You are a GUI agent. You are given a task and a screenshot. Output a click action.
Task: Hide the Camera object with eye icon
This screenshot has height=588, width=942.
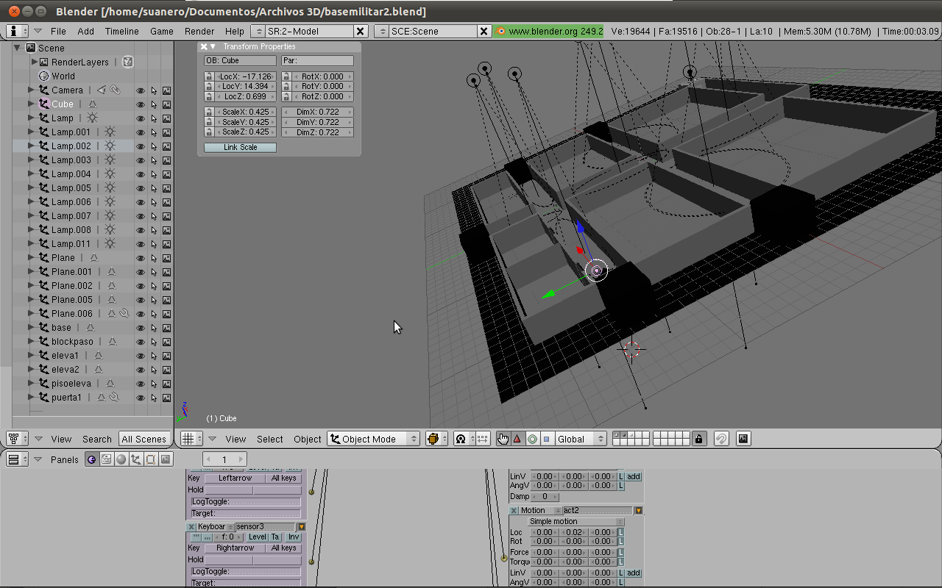pyautogui.click(x=140, y=90)
